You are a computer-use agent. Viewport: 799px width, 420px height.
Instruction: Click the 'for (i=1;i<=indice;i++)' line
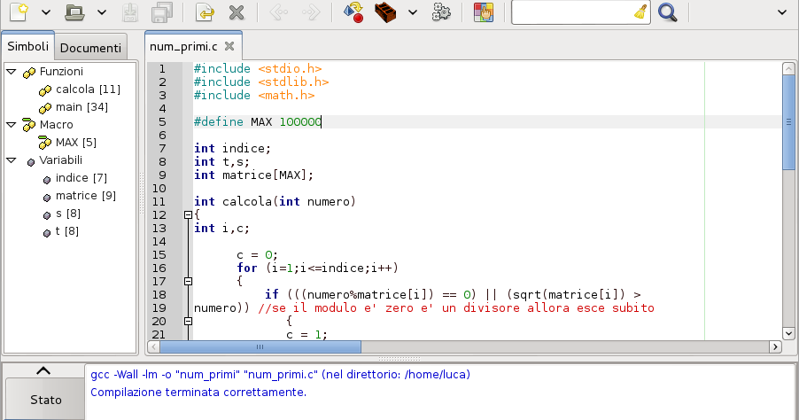pos(317,268)
